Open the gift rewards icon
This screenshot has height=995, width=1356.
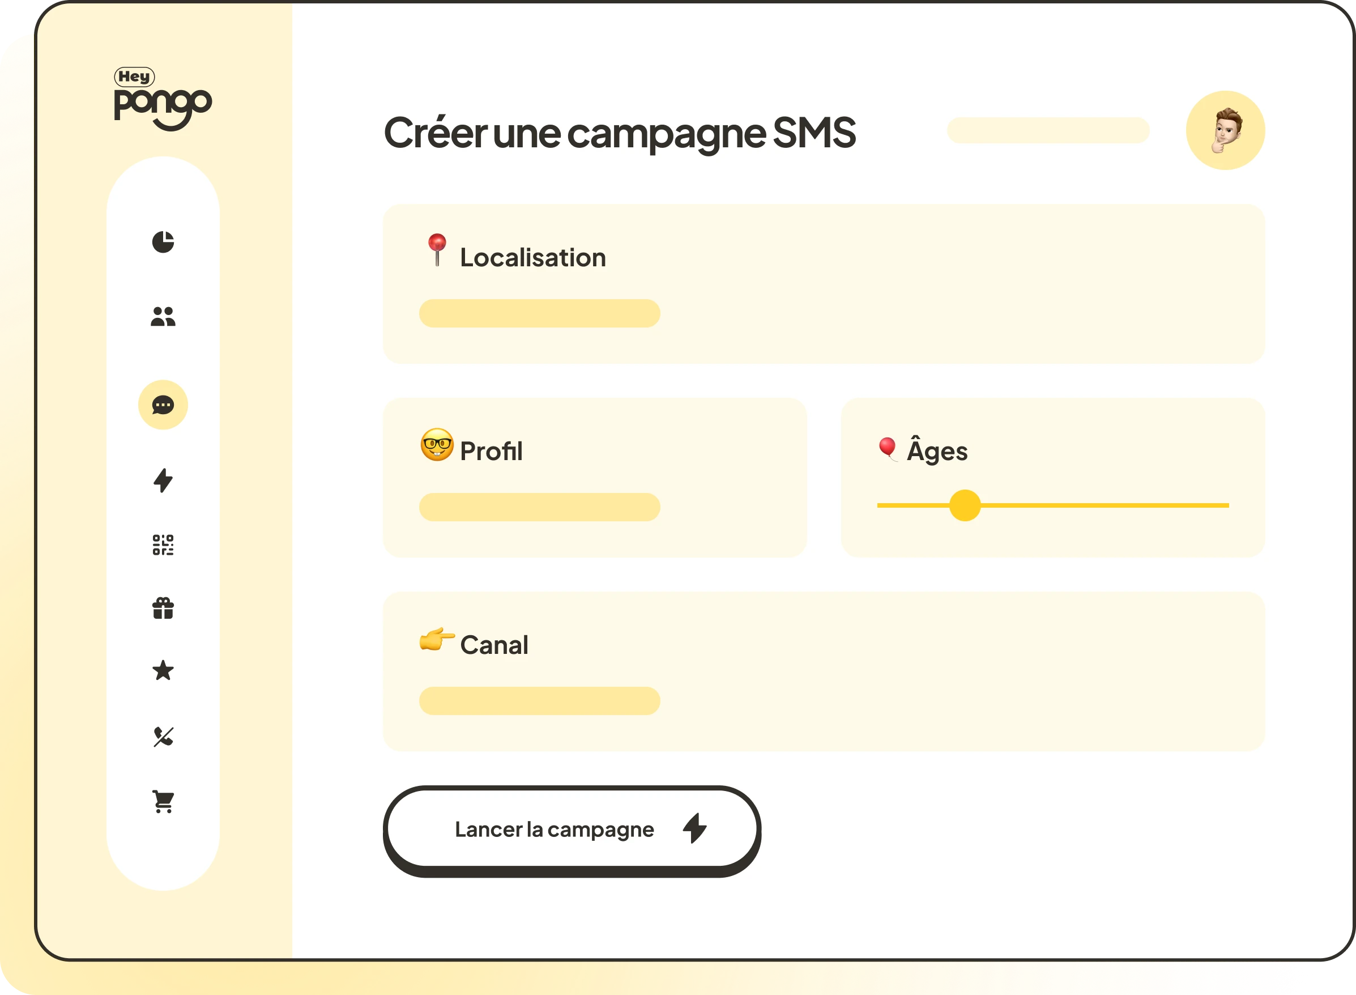[x=163, y=609]
